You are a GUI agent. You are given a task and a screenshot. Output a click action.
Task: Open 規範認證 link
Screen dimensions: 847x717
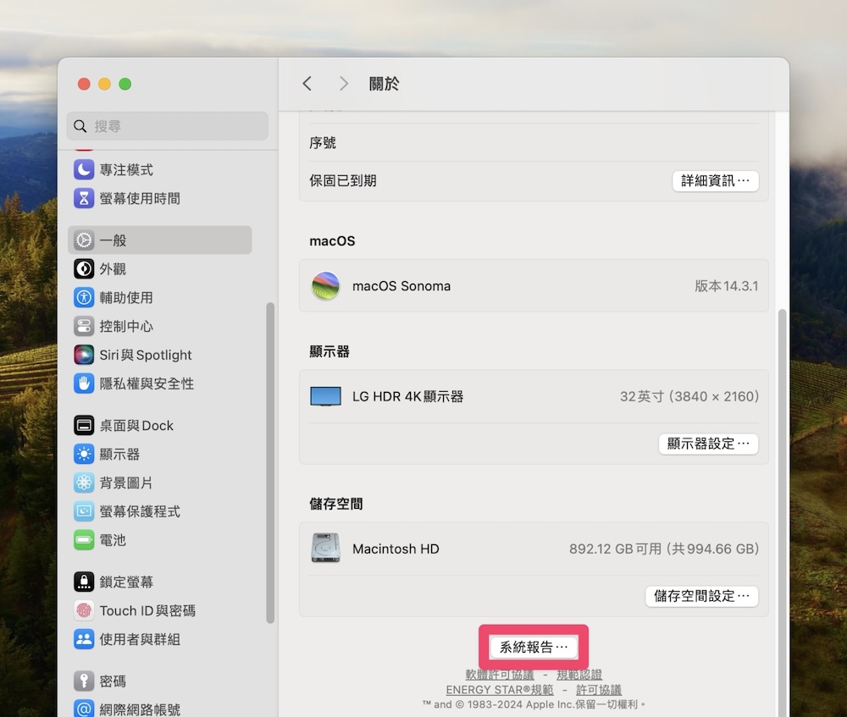point(579,675)
